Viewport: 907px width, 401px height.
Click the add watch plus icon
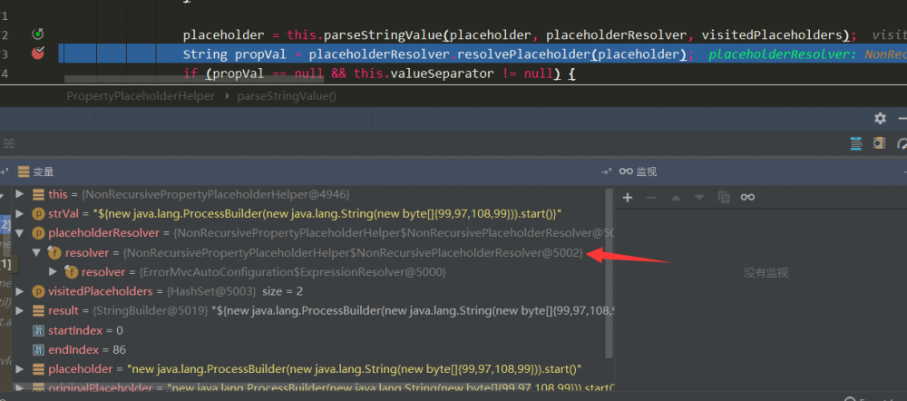(628, 197)
